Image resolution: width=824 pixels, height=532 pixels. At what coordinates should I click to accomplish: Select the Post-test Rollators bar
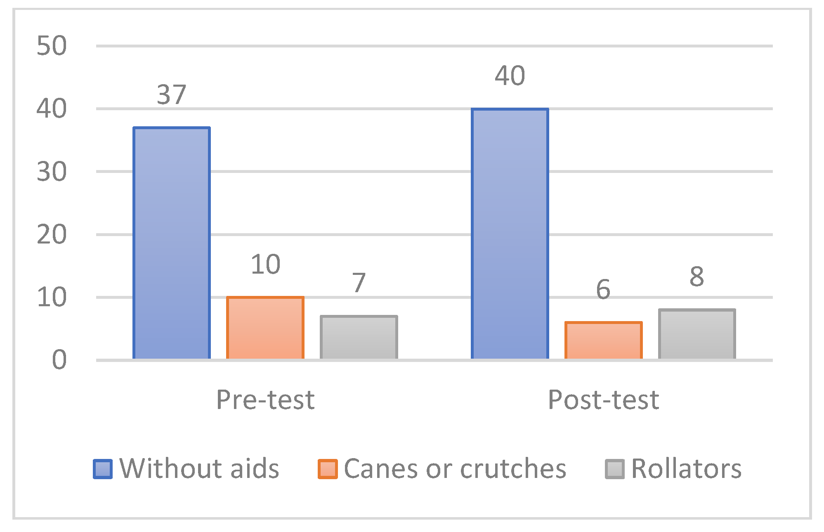click(x=697, y=334)
